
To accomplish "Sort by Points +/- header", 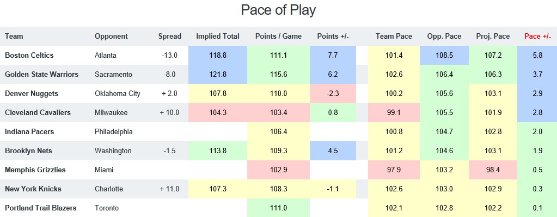I will [x=334, y=37].
